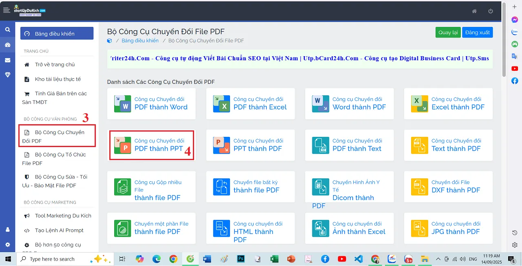Click the JPG thành PDF tool icon

420,229
